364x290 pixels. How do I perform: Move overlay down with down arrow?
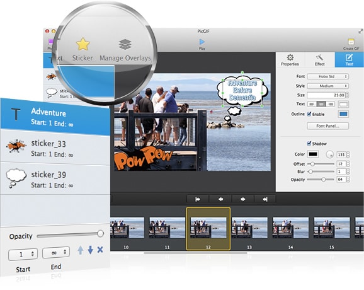click(x=91, y=250)
